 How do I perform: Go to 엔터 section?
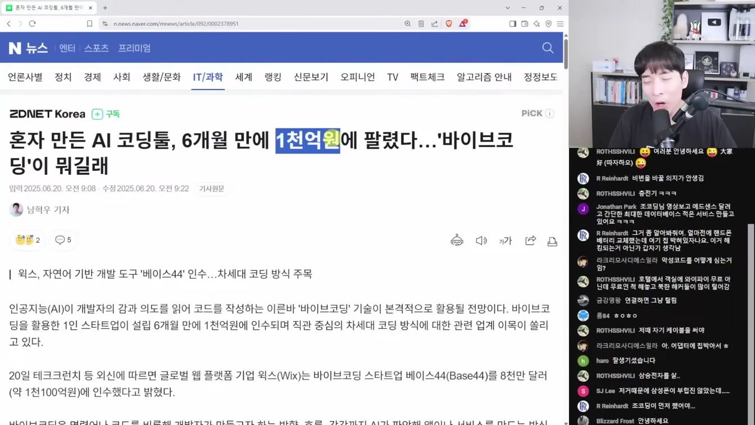67,48
